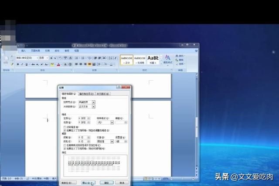Toggle bold formatting in the ribbon
Screen dimensions: 279x186
pyautogui.click(x=18, y=64)
